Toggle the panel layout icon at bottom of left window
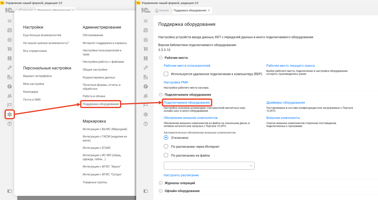 (9, 191)
